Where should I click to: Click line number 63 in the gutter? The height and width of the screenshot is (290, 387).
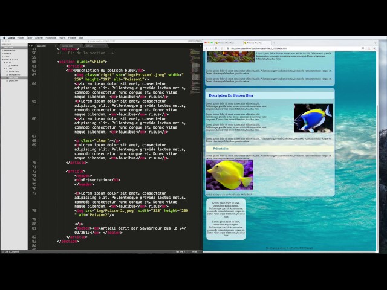34,75
